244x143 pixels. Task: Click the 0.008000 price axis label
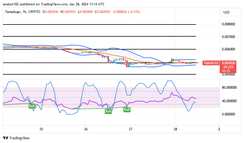pos(228,24)
